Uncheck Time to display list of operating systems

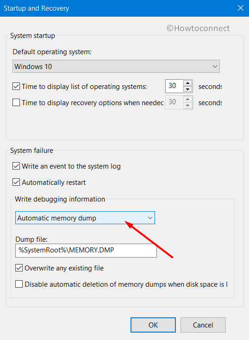tap(16, 86)
